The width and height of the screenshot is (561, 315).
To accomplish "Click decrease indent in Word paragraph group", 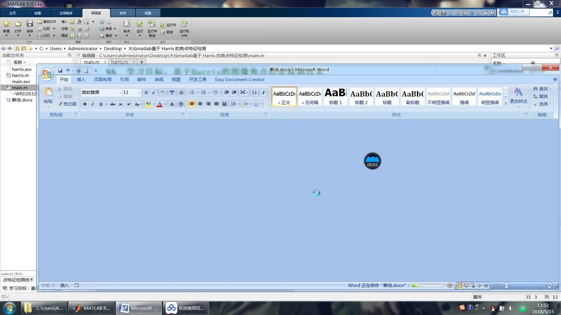I will [226, 92].
